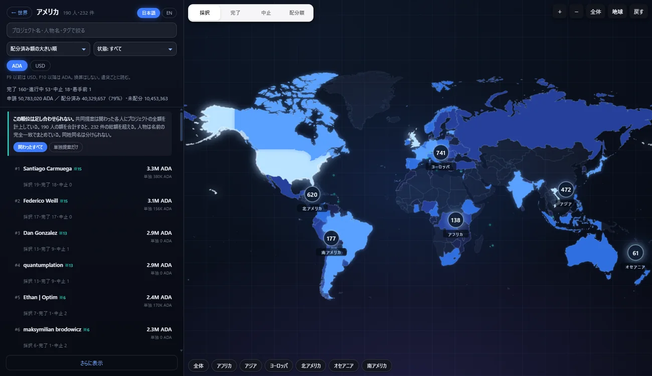652x376 pixels.
Task: Click the アジア 472 cluster marker
Action: [x=566, y=190]
